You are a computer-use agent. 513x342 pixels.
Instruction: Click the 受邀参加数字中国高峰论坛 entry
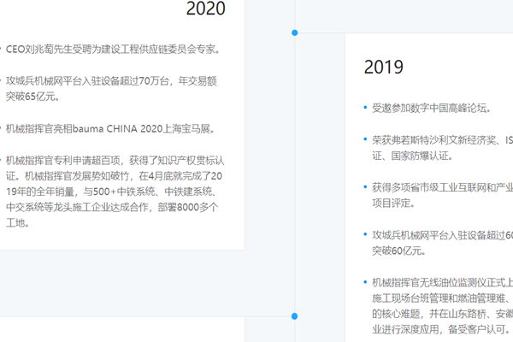(x=430, y=108)
